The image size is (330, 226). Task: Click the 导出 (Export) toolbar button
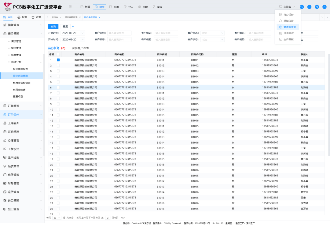coord(114,7)
